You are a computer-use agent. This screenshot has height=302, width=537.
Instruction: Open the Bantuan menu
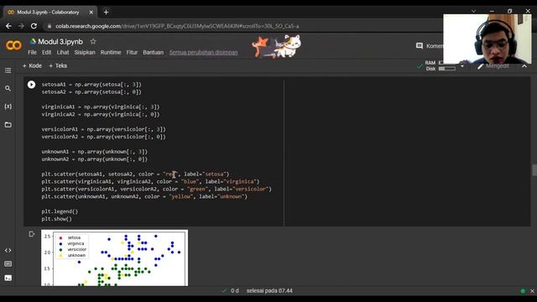[x=153, y=52]
